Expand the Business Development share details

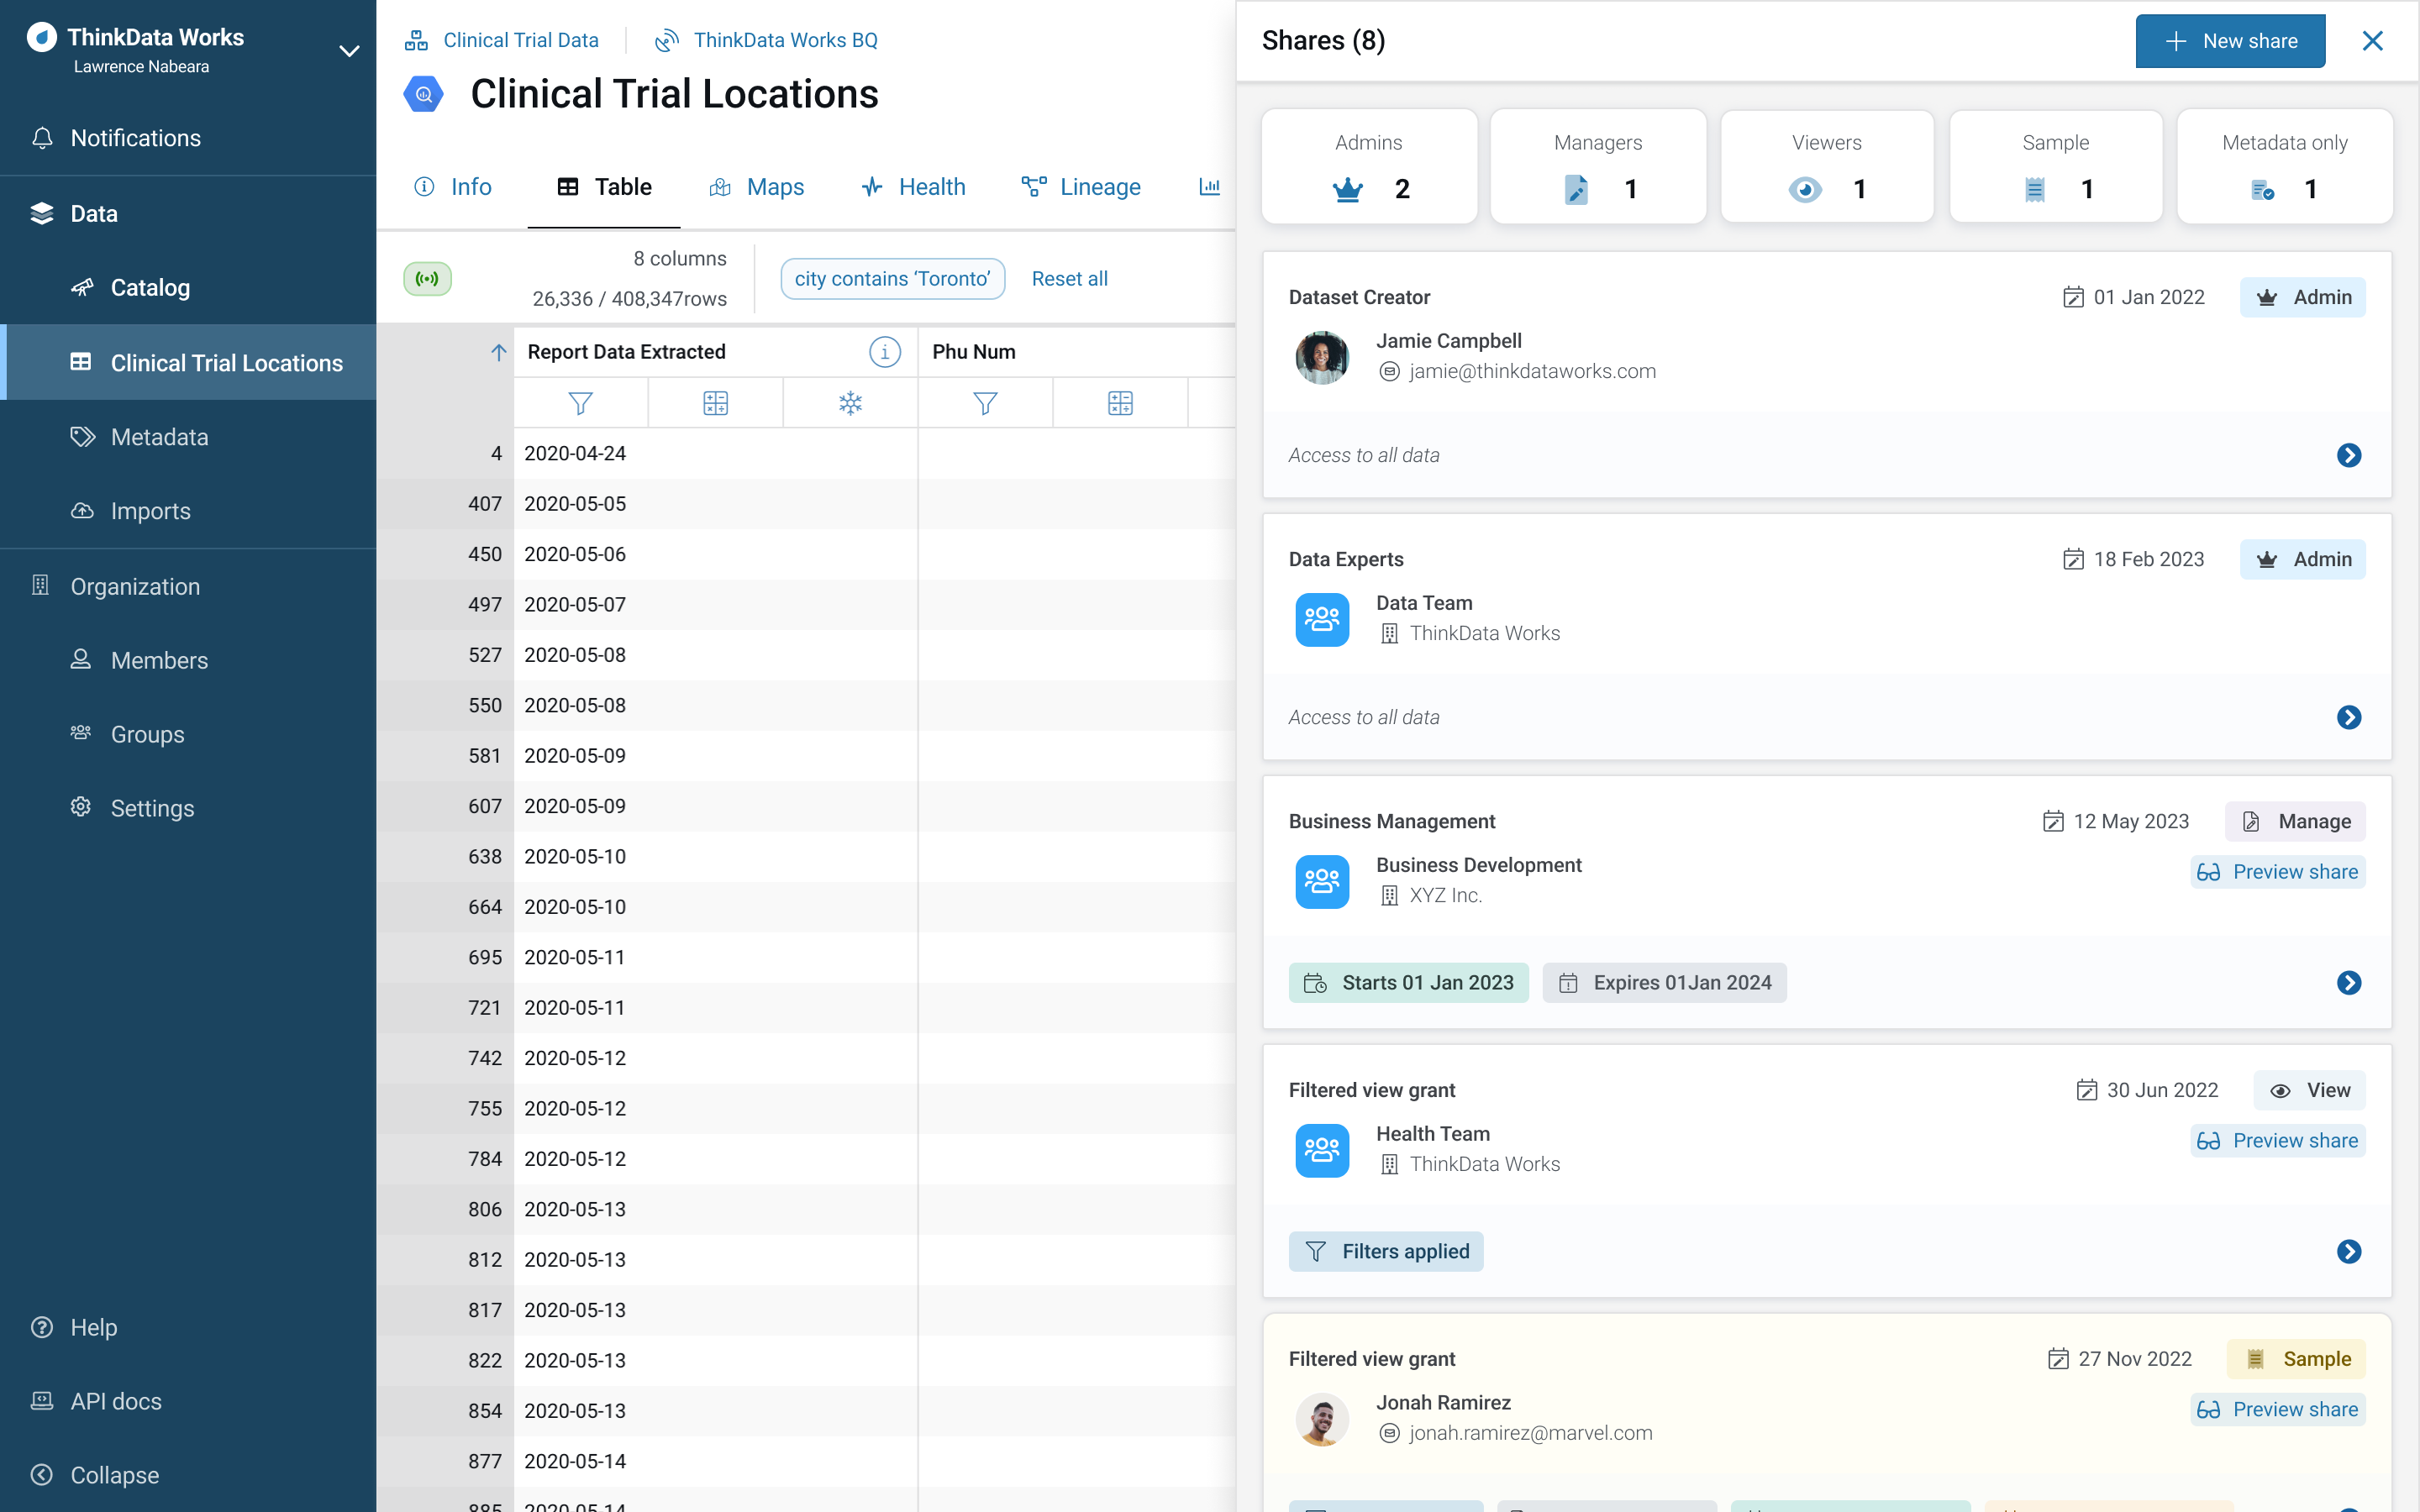click(x=2350, y=983)
